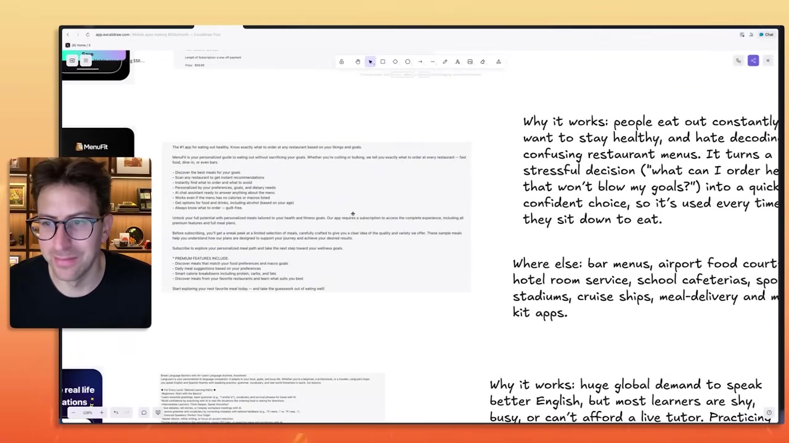Open the more shapes tools menu
789x443 pixels.
coord(499,62)
